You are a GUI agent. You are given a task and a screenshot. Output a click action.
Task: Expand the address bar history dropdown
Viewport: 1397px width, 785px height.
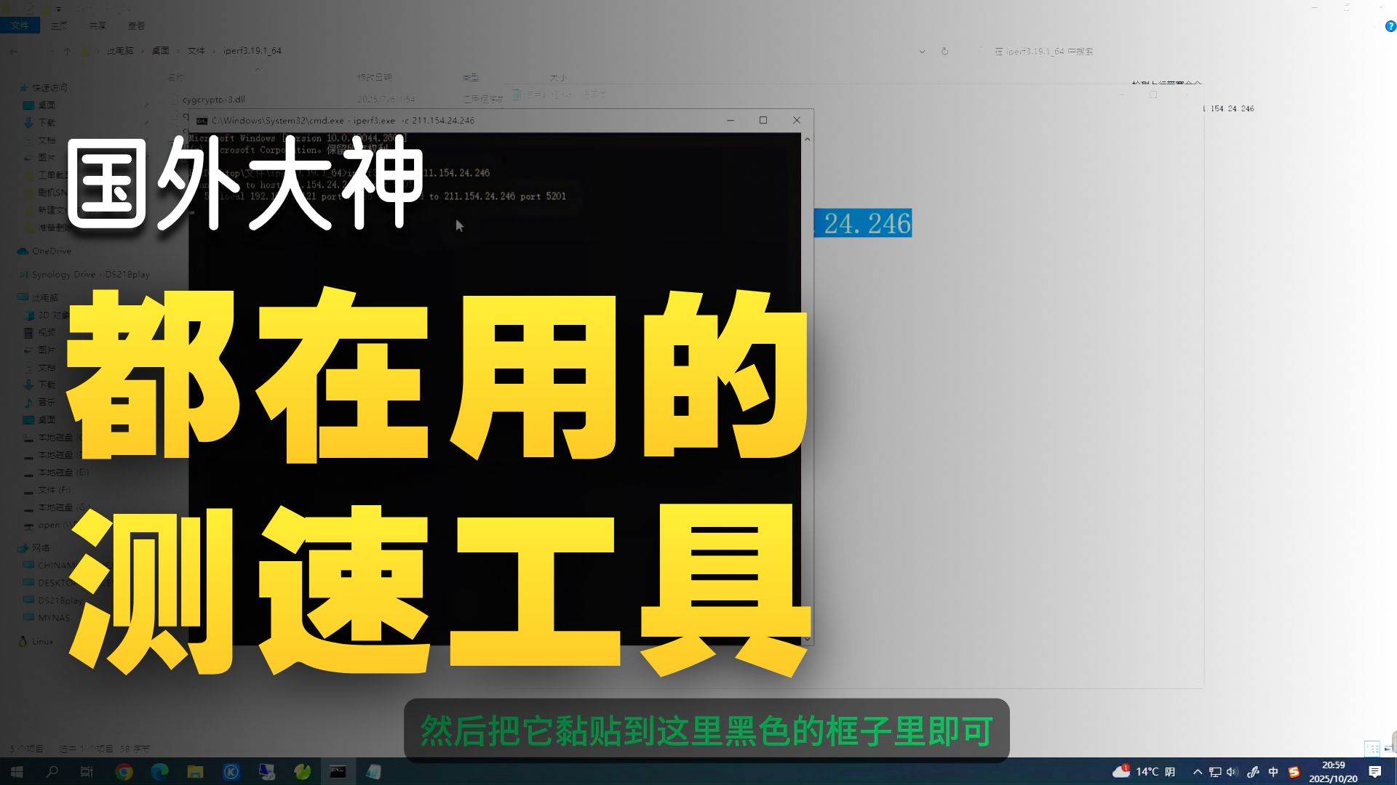click(x=922, y=52)
